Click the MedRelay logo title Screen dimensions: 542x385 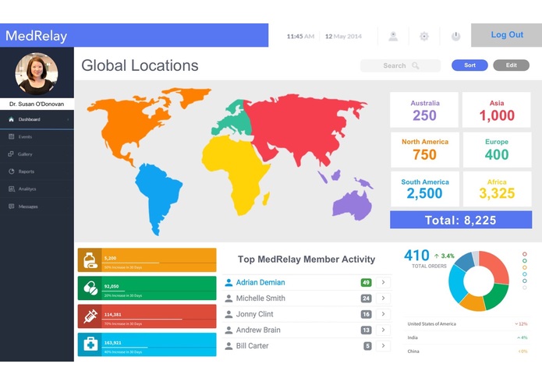tap(37, 36)
